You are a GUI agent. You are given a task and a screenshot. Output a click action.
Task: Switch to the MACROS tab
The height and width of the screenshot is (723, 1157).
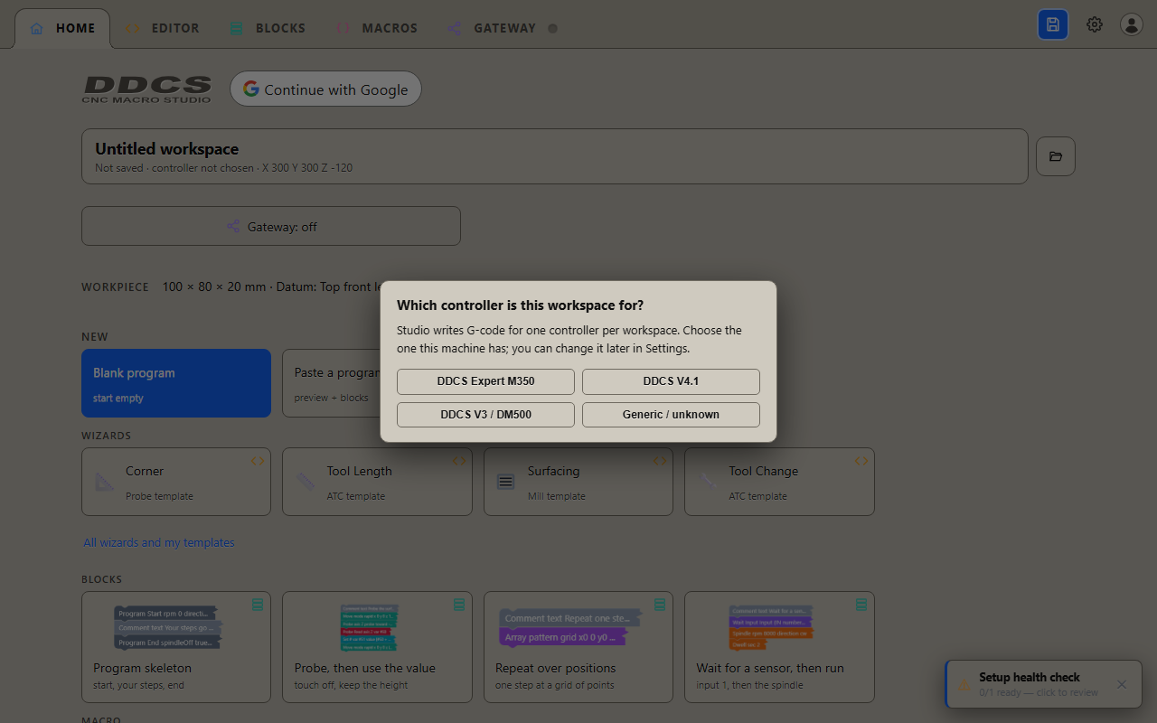pyautogui.click(x=377, y=28)
